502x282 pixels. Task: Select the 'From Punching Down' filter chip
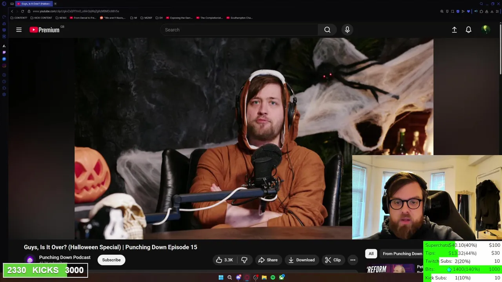[x=402, y=253]
